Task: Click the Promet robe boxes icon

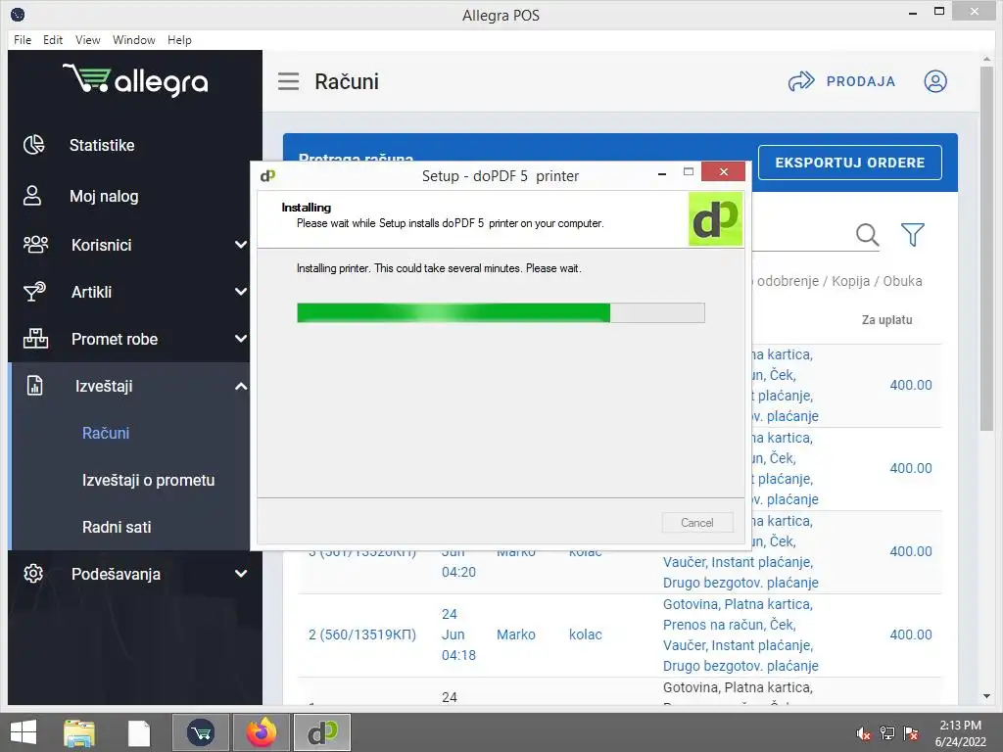Action: tap(35, 338)
